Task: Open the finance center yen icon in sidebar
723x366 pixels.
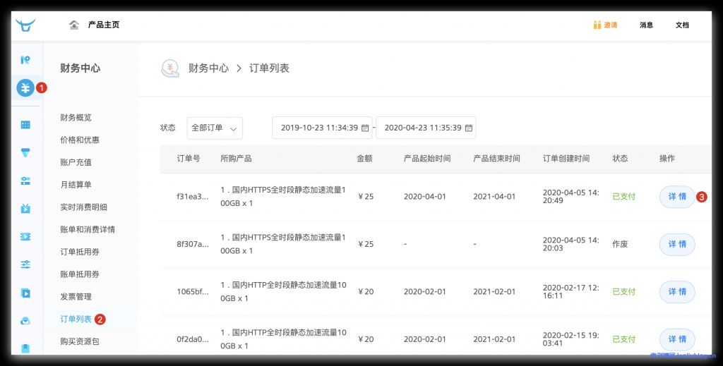Action: 25,88
